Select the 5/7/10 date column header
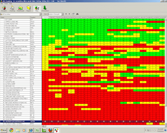 [110, 17]
